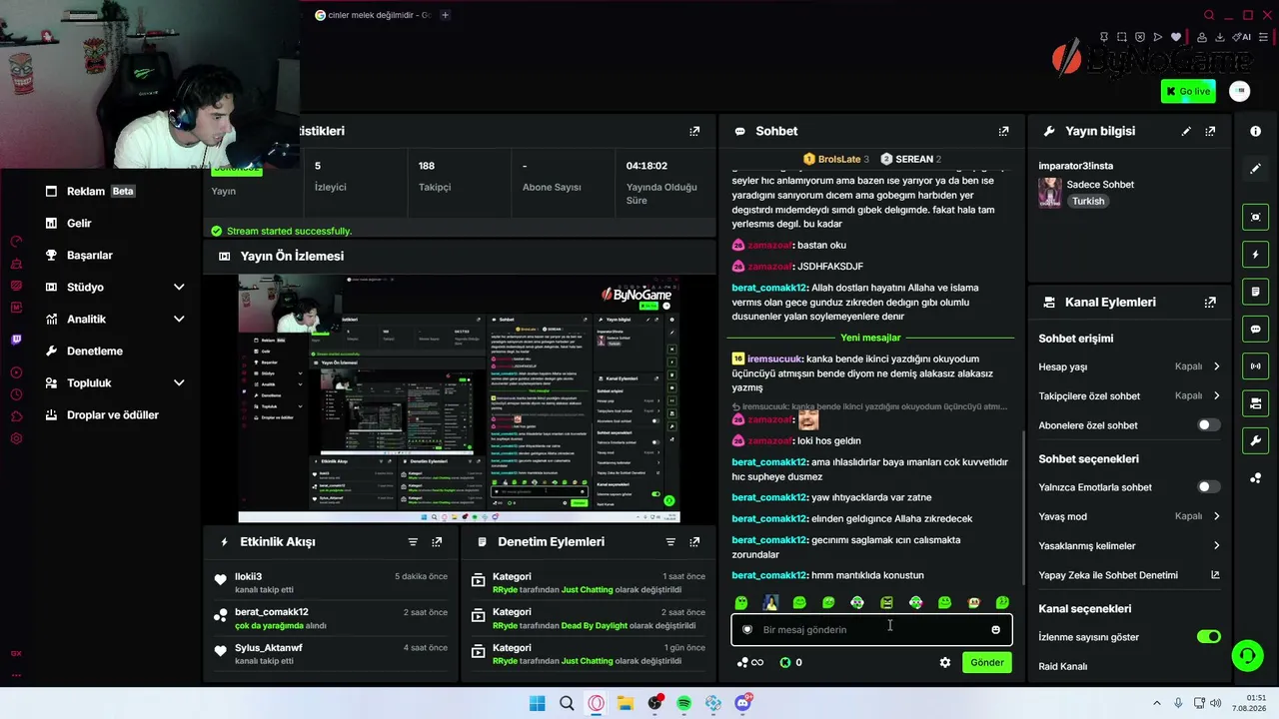Toggle the stream preview widget icon in the right bar
Viewport: 1279px width, 719px height.
1256,217
